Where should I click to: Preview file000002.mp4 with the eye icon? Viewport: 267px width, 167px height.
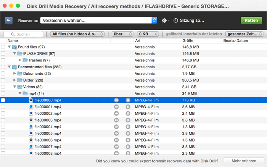pyautogui.click(x=116, y=114)
